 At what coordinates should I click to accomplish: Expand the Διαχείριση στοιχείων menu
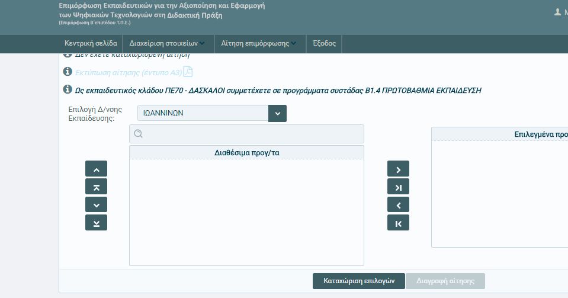[167, 43]
